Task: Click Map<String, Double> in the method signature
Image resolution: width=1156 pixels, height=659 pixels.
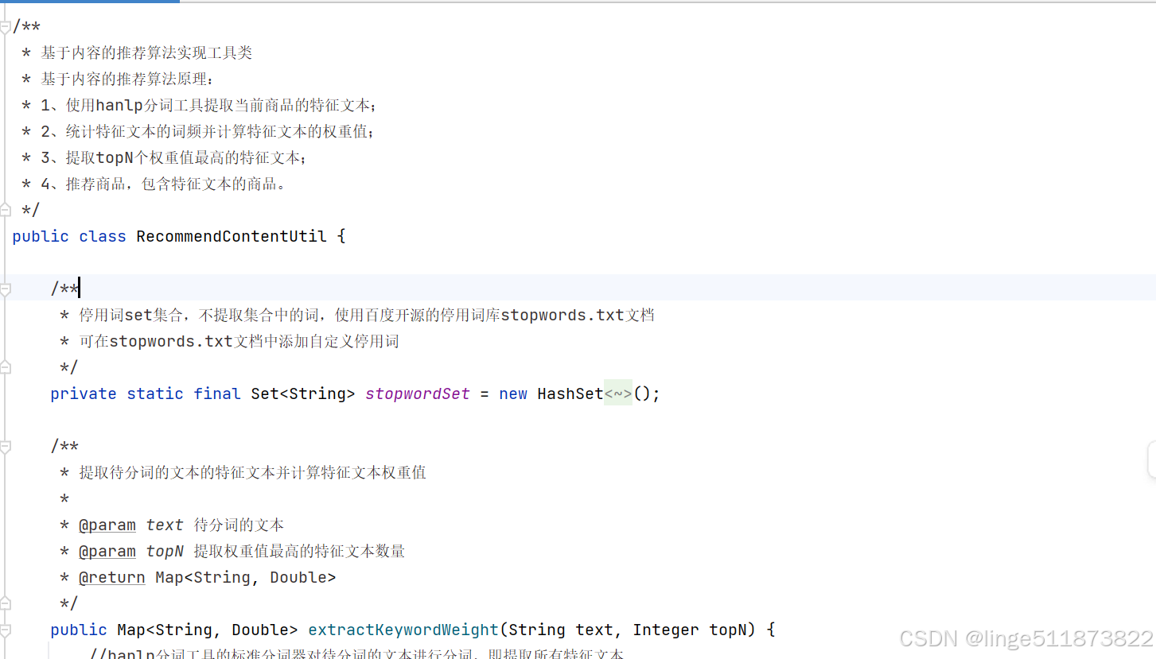Action: (x=208, y=630)
